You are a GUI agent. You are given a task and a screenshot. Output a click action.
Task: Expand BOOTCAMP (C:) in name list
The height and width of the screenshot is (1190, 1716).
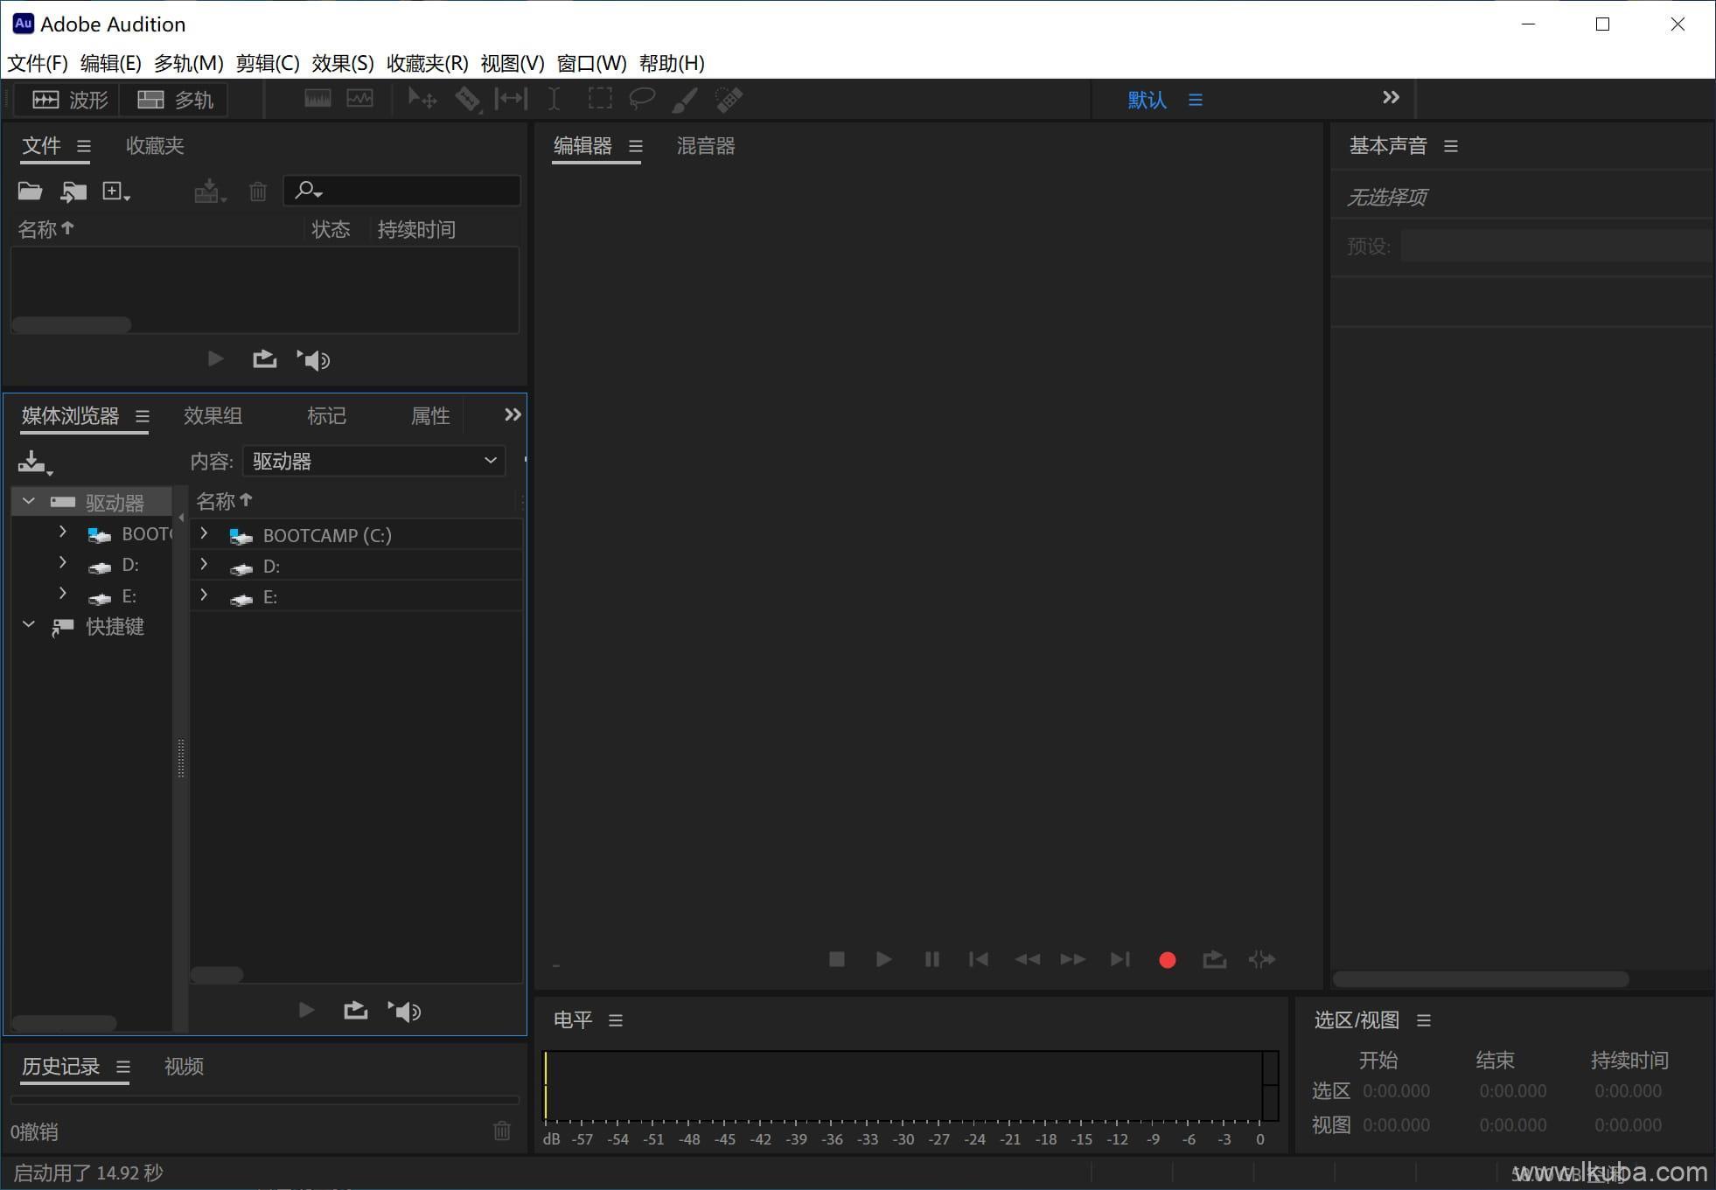coord(204,533)
